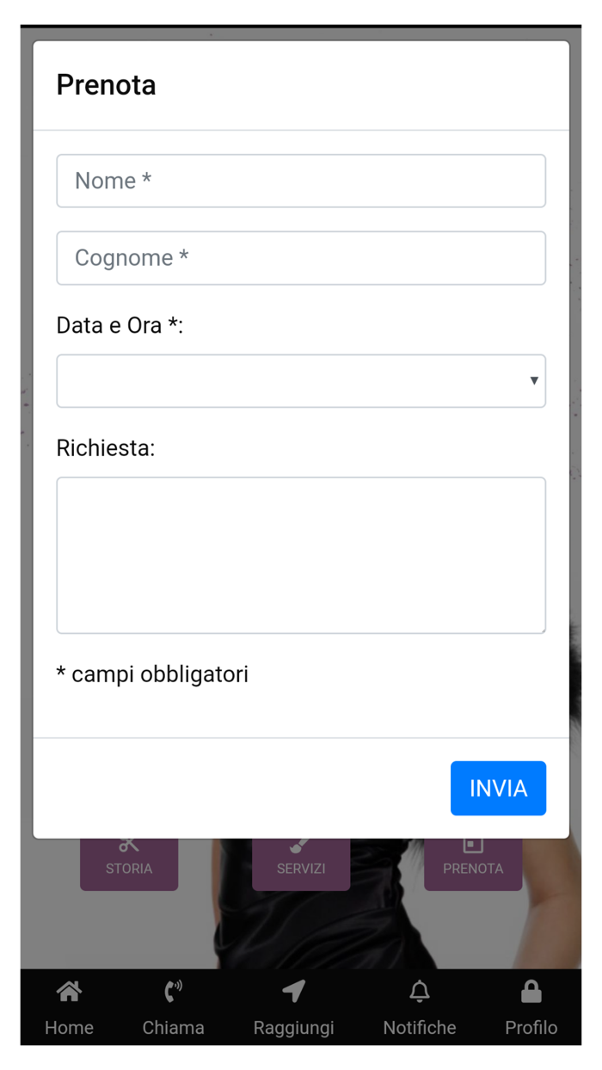Expand the Data e Ora dropdown
The height and width of the screenshot is (1070, 602).
[x=301, y=381]
